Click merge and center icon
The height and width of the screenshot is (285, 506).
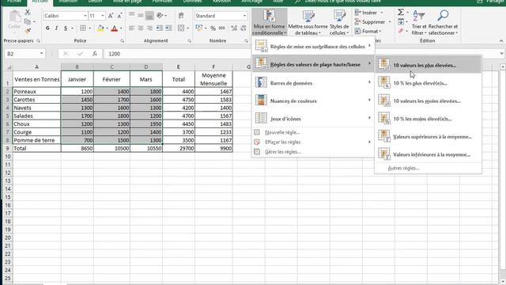181,28
